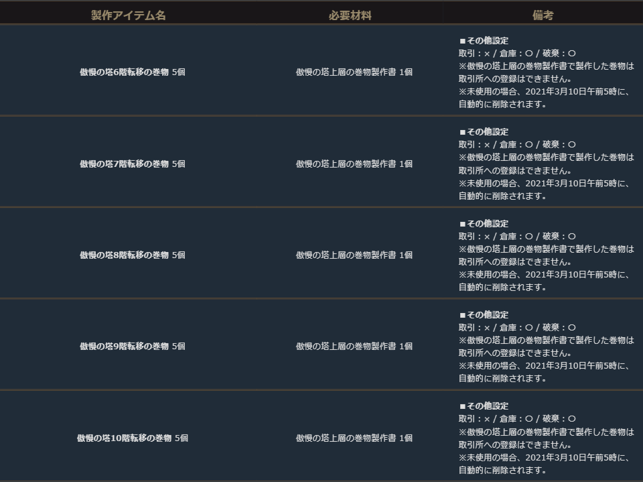This screenshot has height=482, width=643.
Task: Click 巻物製作書 material in the 9階 row
Action: point(354,346)
